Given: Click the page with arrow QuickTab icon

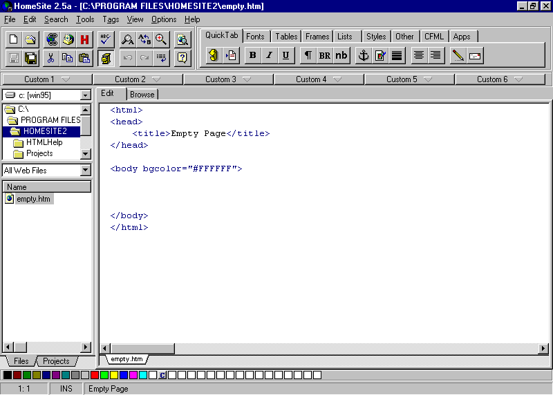Looking at the screenshot, I should point(231,55).
